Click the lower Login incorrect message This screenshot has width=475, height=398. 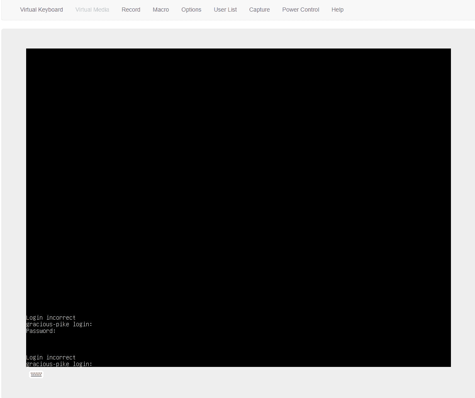coord(51,357)
